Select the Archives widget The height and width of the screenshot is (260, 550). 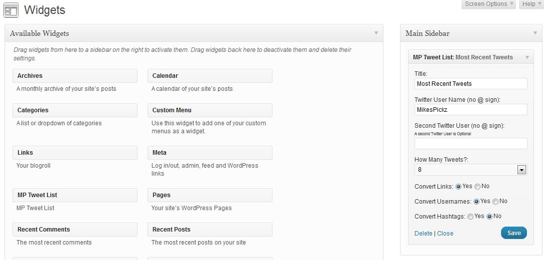(x=74, y=75)
